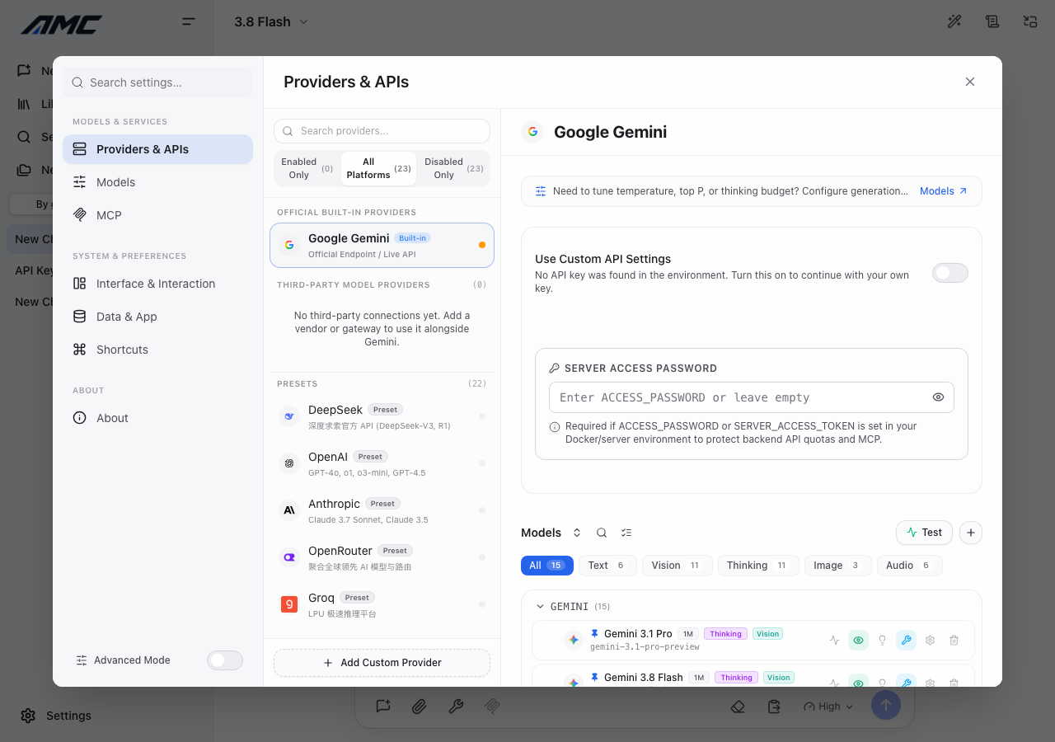
Task: Filter models by Thinking
Action: (758, 566)
